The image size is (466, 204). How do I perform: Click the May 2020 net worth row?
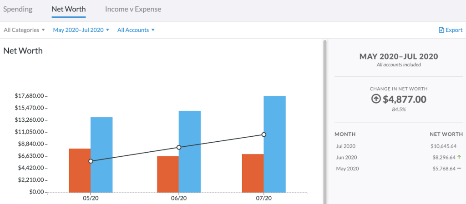[399, 169]
